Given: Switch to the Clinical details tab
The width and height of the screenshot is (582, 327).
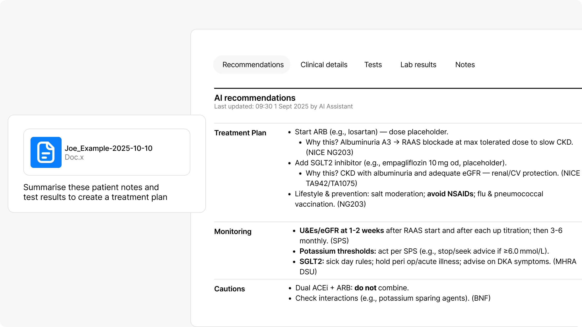Looking at the screenshot, I should (x=324, y=65).
